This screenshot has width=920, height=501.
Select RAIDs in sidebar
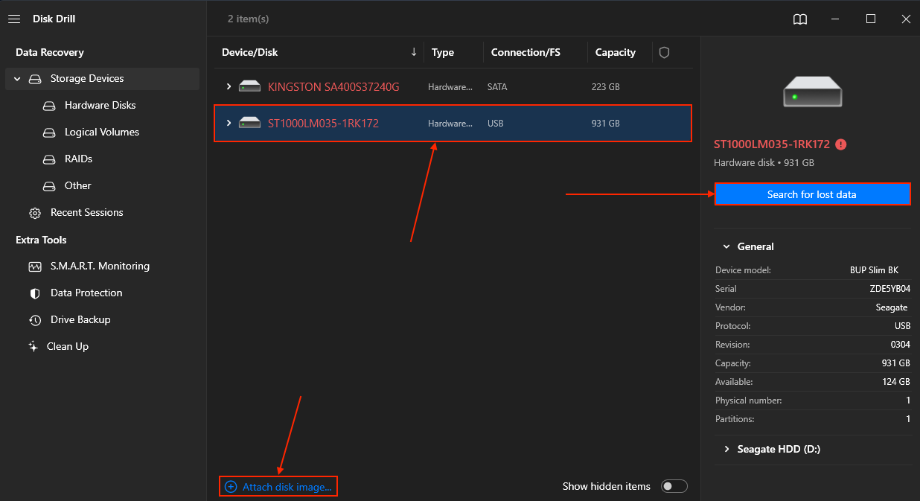tap(78, 159)
